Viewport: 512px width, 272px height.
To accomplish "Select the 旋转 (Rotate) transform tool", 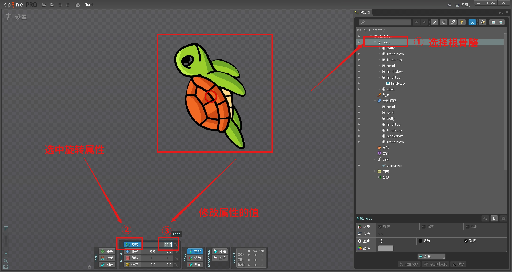I will click(132, 245).
